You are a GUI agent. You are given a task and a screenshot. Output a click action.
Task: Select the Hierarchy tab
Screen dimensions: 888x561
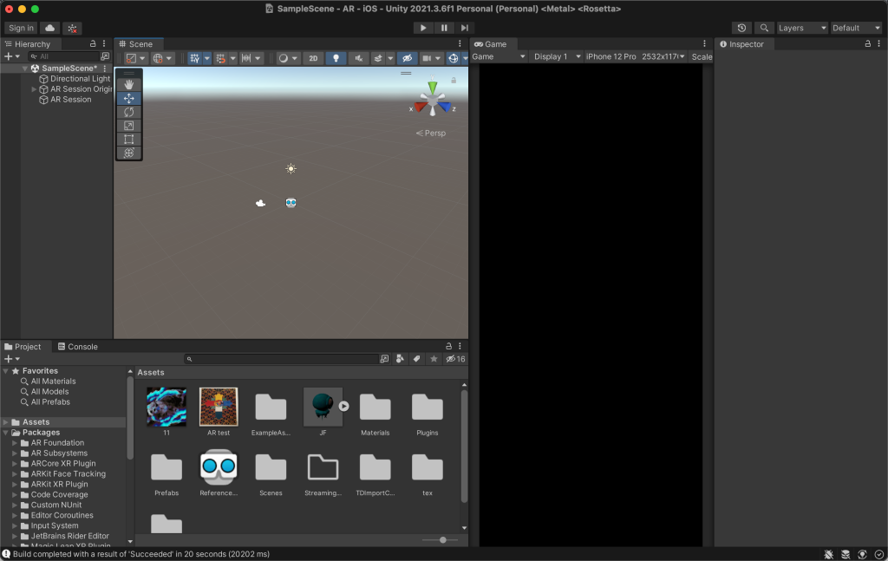click(x=27, y=43)
